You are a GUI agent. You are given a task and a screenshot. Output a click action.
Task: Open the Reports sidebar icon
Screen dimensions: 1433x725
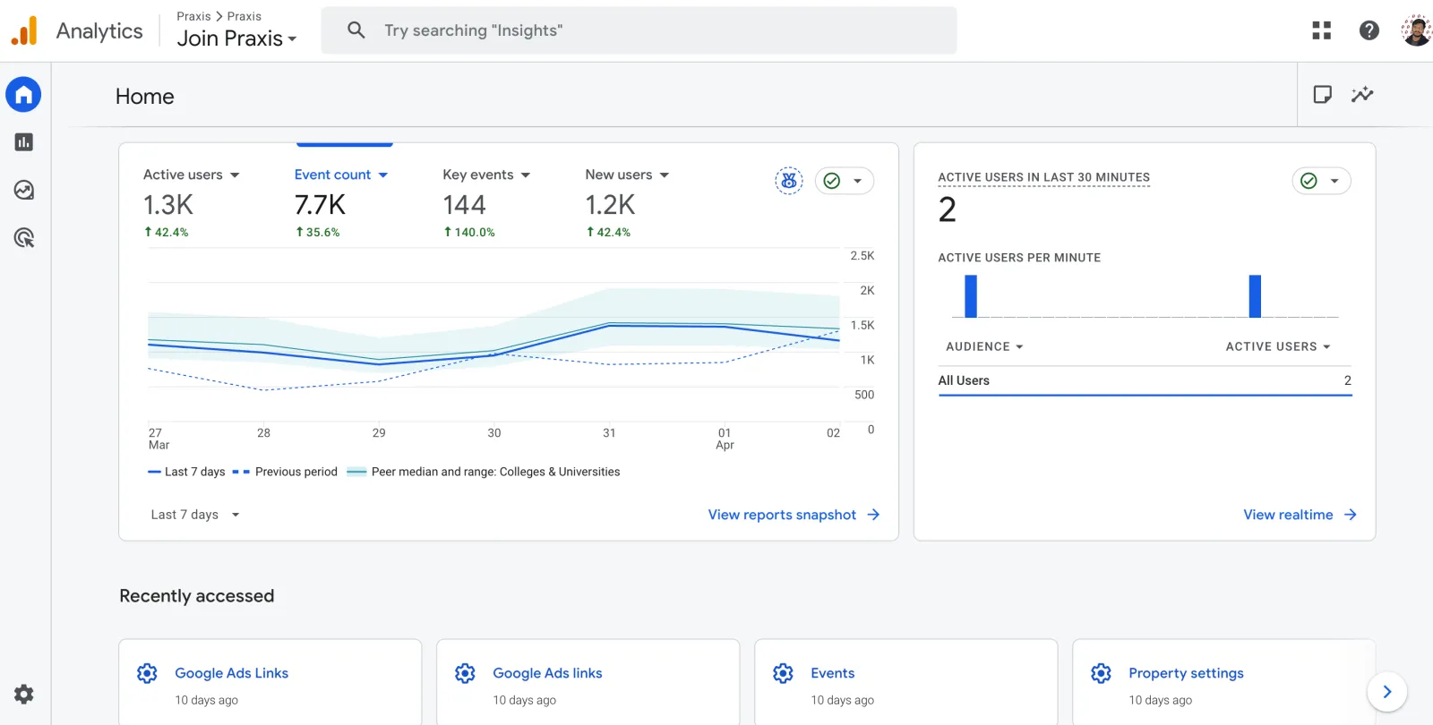(x=24, y=142)
